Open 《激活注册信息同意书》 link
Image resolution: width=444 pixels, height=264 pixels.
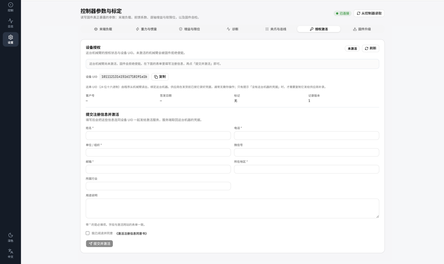131,233
